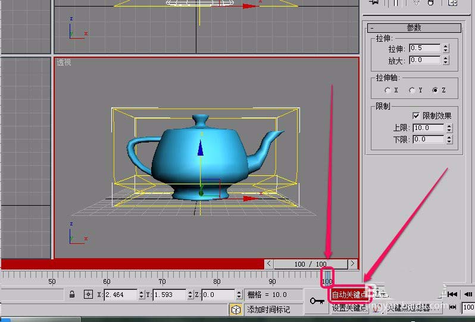Move time slider right with > arrow
This screenshot has width=475, height=322.
click(352, 264)
